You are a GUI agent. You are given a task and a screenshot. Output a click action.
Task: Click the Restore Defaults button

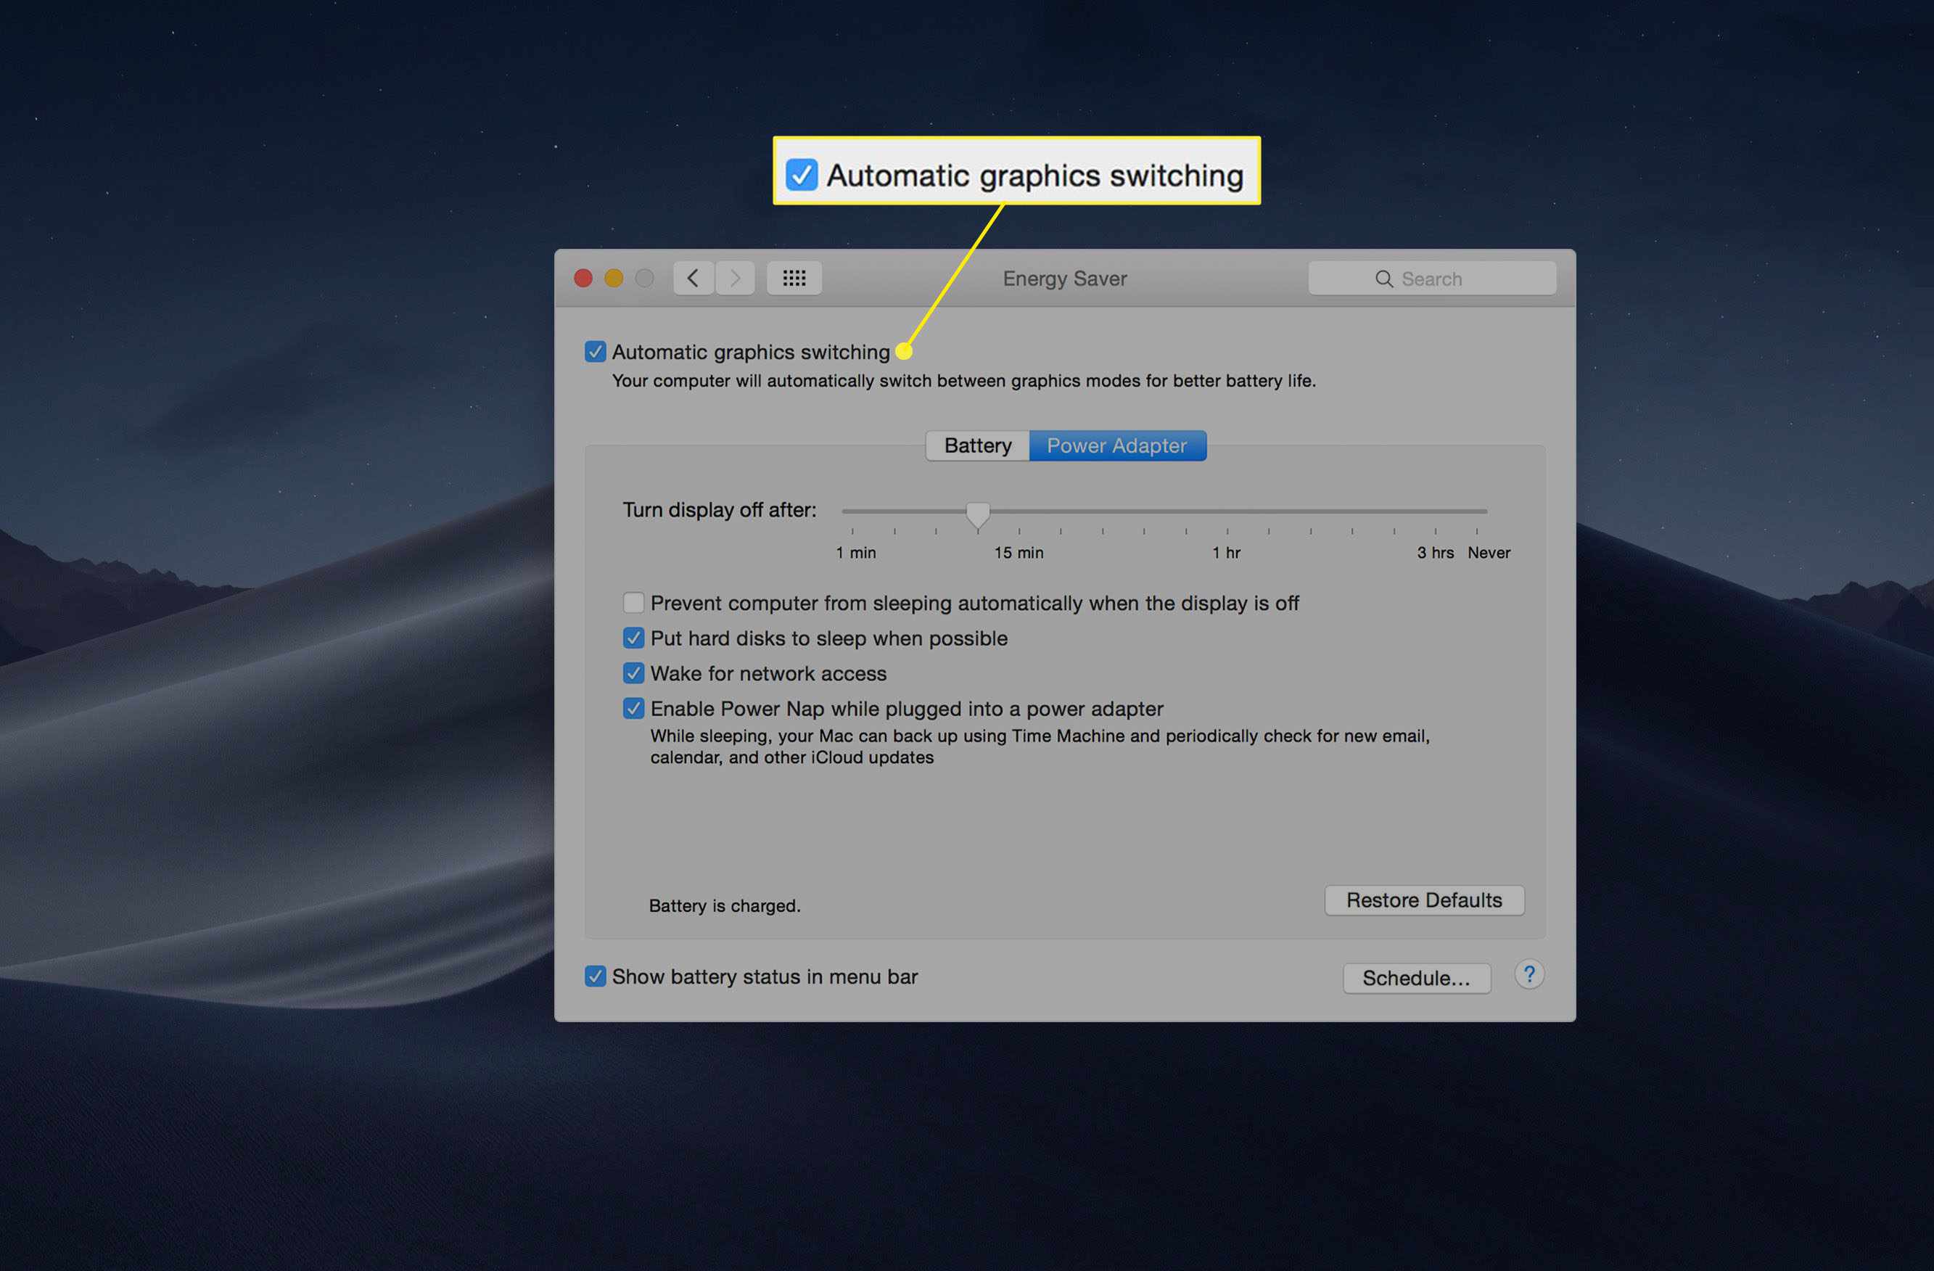[1422, 900]
